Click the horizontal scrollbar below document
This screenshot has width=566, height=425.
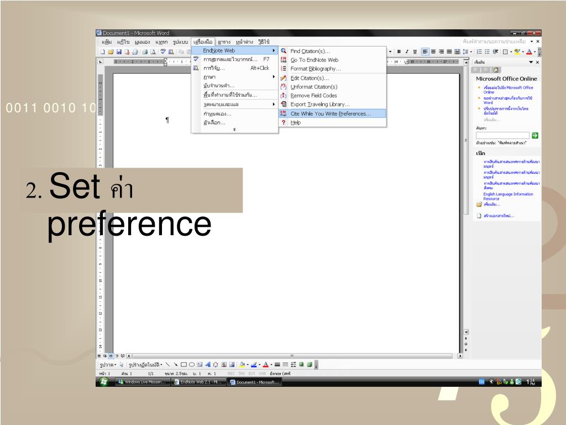point(292,356)
